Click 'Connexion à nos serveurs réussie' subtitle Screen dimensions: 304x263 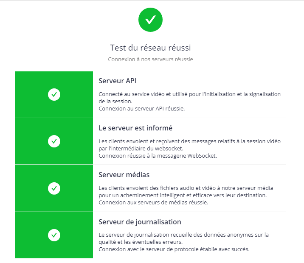(150, 59)
